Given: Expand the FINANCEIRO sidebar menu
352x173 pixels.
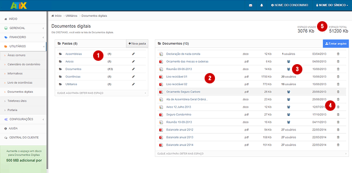Looking at the screenshot, I should [x=23, y=37].
